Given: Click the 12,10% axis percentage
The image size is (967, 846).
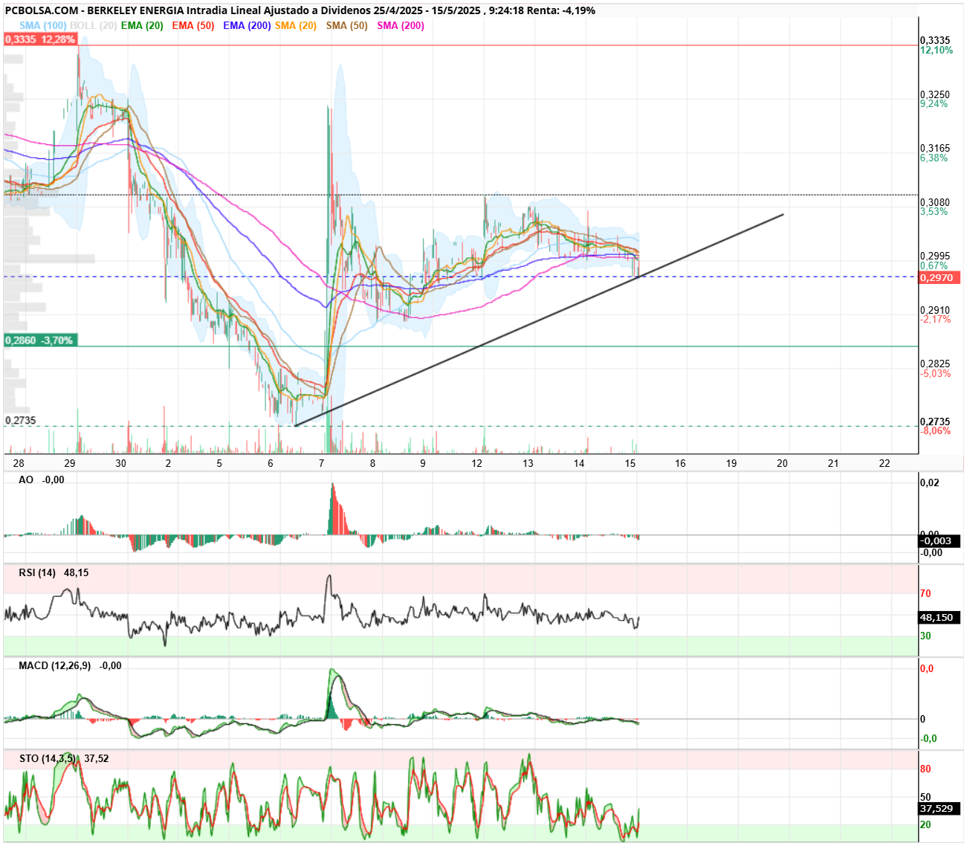Looking at the screenshot, I should (937, 50).
